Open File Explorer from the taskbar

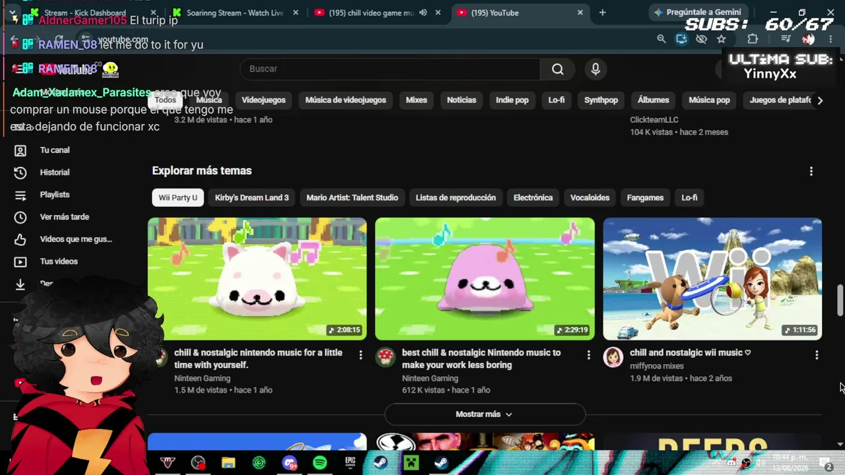(228, 462)
